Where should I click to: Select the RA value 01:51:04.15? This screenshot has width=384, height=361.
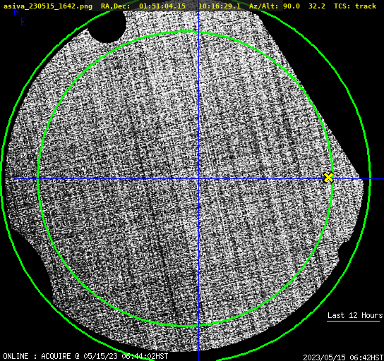pyautogui.click(x=162, y=6)
